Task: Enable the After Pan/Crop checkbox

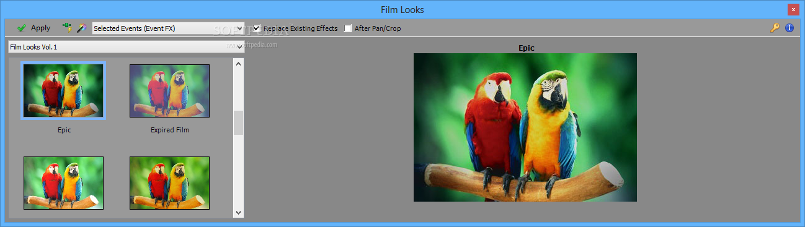Action: pyautogui.click(x=348, y=28)
